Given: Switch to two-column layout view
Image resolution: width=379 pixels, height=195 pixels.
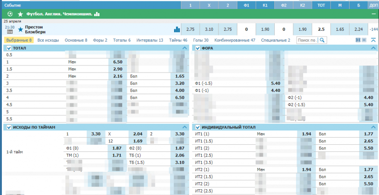Looking at the screenshot, I should coord(358,40).
